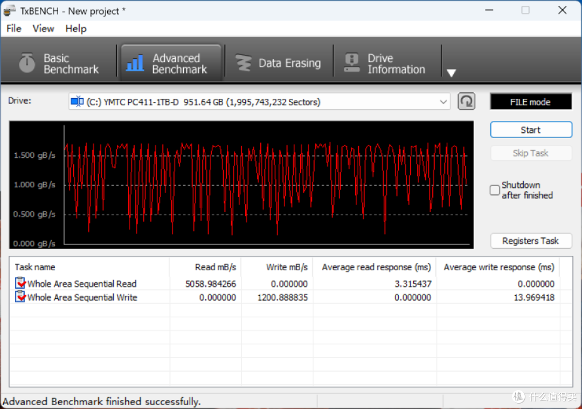582x409 pixels.
Task: Click the refresh drive list icon
Action: coord(466,101)
